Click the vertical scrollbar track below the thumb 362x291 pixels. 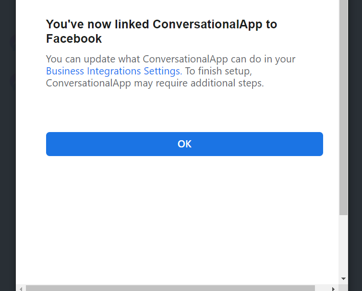[x=343, y=245]
